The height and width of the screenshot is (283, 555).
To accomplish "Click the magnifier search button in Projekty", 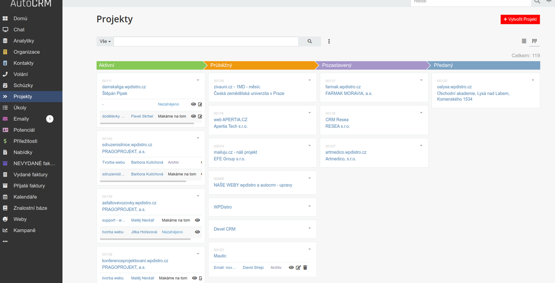I will pos(310,41).
